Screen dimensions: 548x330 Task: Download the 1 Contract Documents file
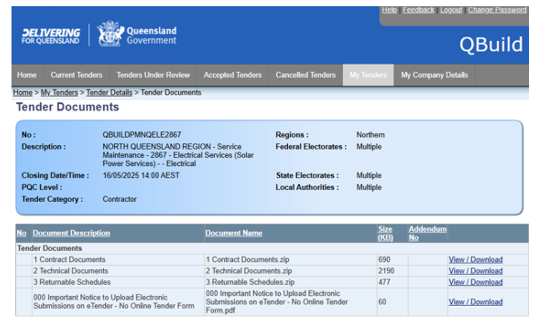[475, 260]
